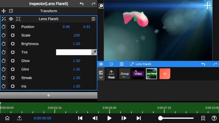219x123 pixels.
Task: Rename layer with the pencil icon
Action: click(x=132, y=64)
